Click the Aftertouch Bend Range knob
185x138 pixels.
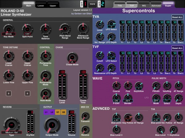[83, 29]
